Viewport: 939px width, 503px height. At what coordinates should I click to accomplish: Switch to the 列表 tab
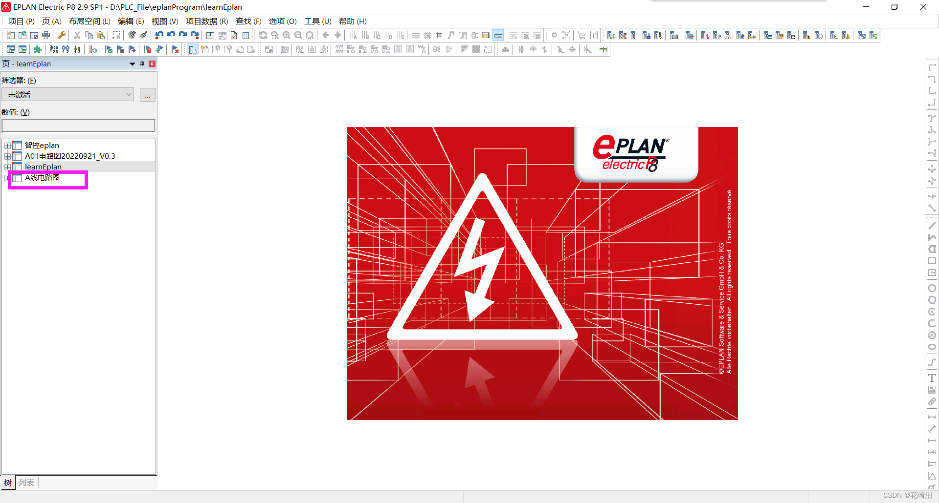coord(26,482)
